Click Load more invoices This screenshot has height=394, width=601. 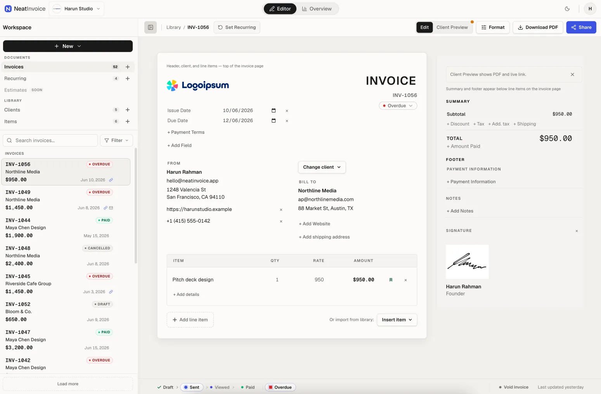68,384
